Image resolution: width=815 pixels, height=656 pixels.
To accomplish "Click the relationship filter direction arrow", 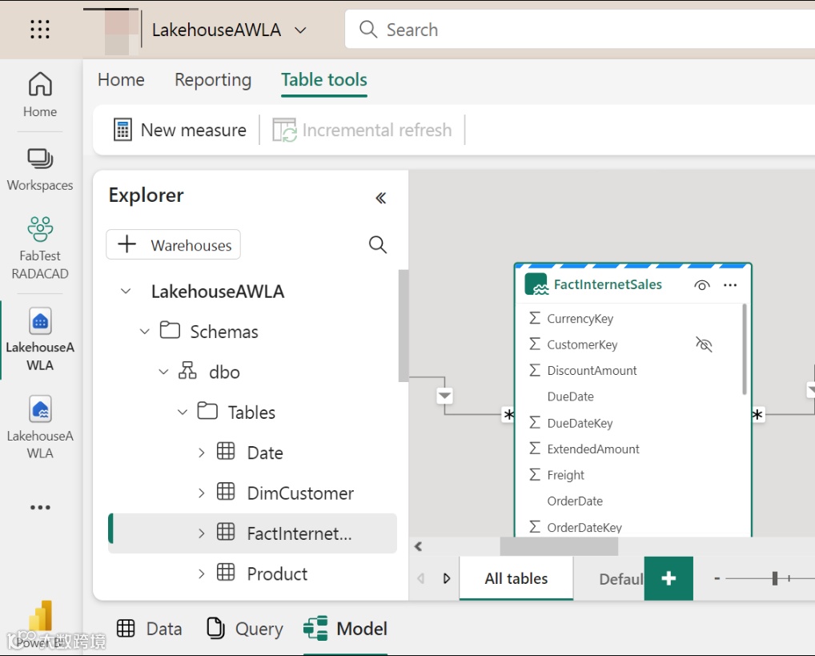I will pos(444,396).
